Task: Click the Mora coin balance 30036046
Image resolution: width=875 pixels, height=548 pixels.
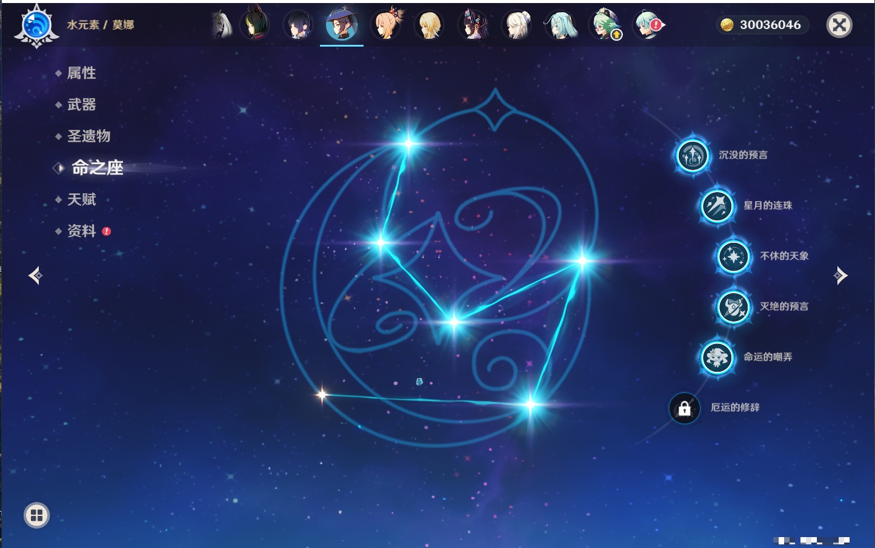Action: [x=762, y=25]
